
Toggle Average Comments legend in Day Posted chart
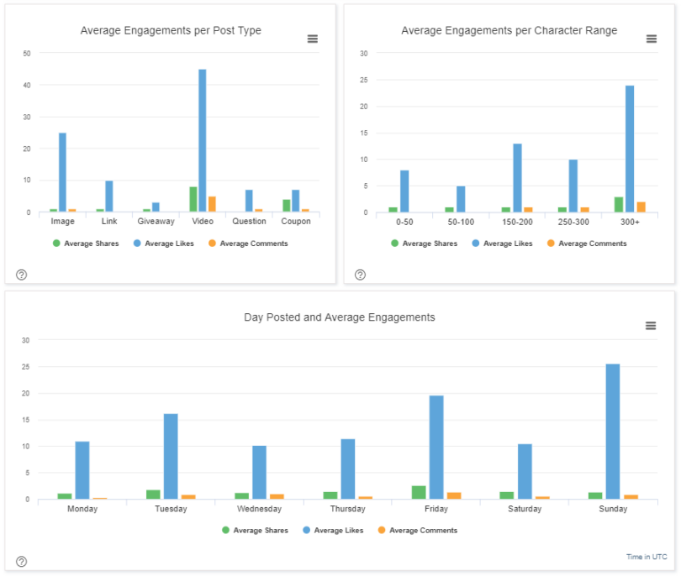point(423,531)
